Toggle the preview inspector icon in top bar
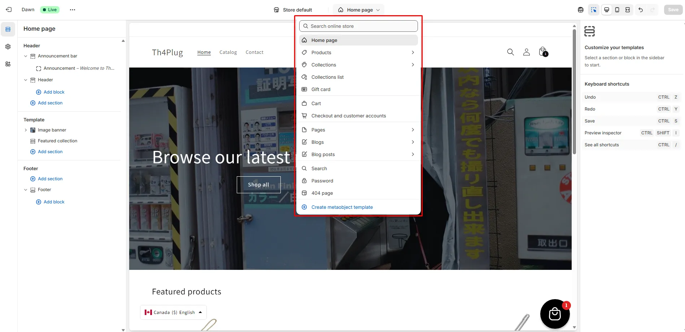This screenshot has height=332, width=685. pyautogui.click(x=594, y=10)
